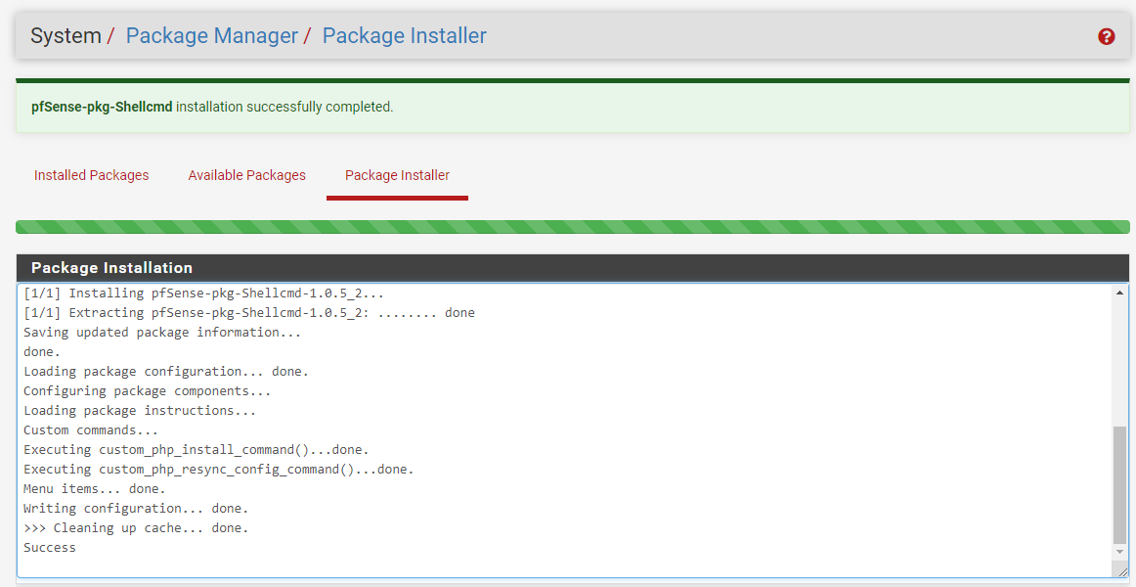Click the log scrollbar thumb
Screen dimensions: 1136x587
[1119, 484]
